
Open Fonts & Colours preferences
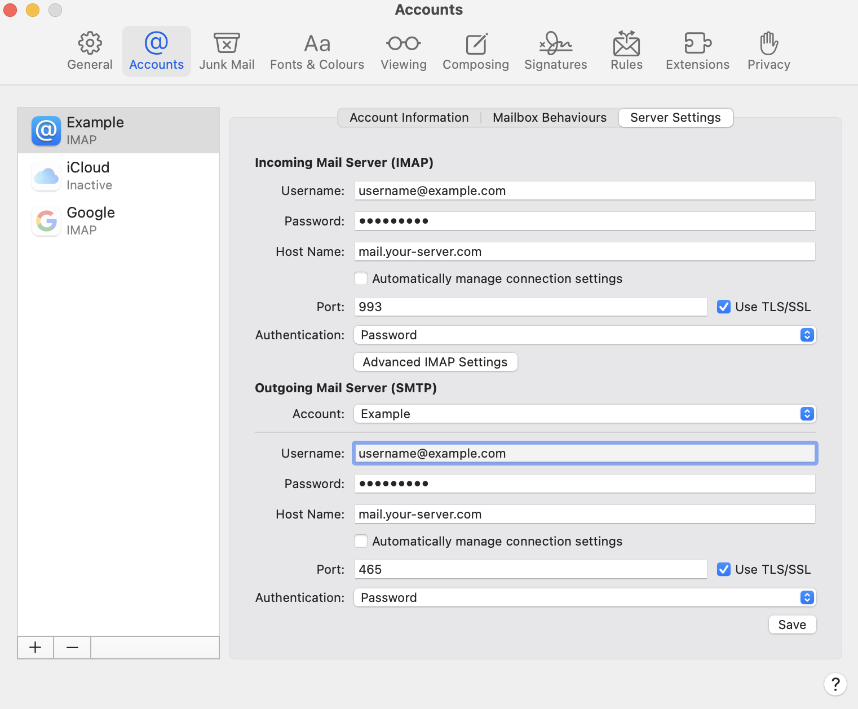pos(317,51)
